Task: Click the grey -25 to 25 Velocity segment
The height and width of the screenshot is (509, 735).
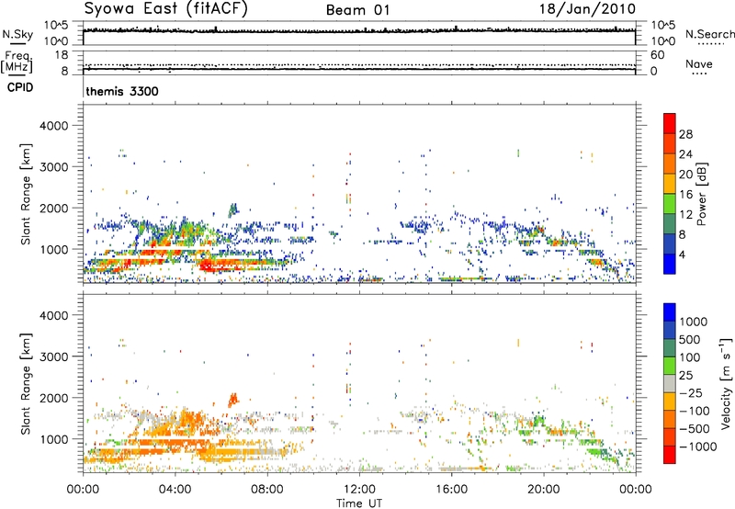Action: 670,384
